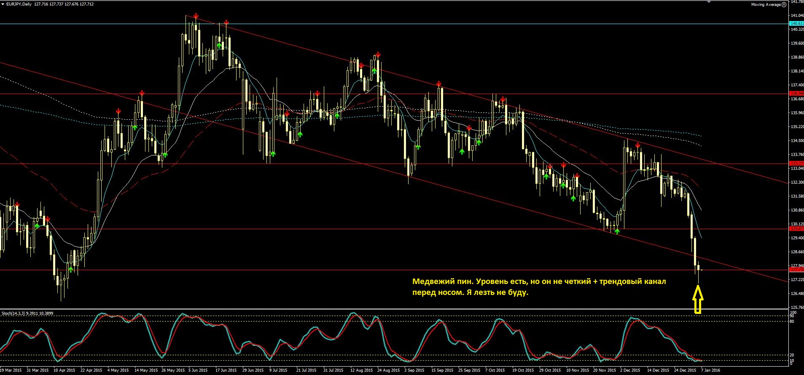Click the 5 Jun 2015 date label
Viewport: 804px width, 375px height.
(198, 370)
